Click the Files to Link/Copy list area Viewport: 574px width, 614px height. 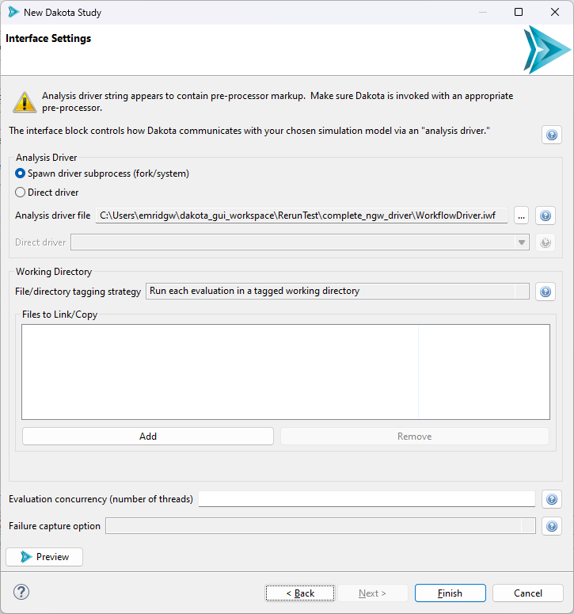pyautogui.click(x=286, y=372)
